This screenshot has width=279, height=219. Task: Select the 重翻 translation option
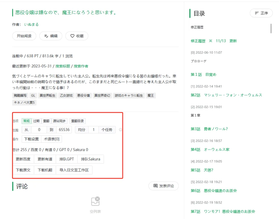point(46,121)
